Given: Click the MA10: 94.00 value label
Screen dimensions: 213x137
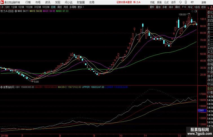Looking at the screenshot, I should [36, 11].
